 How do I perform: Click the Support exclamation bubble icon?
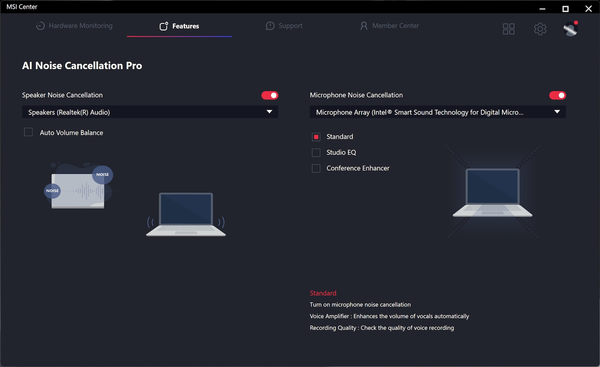270,26
